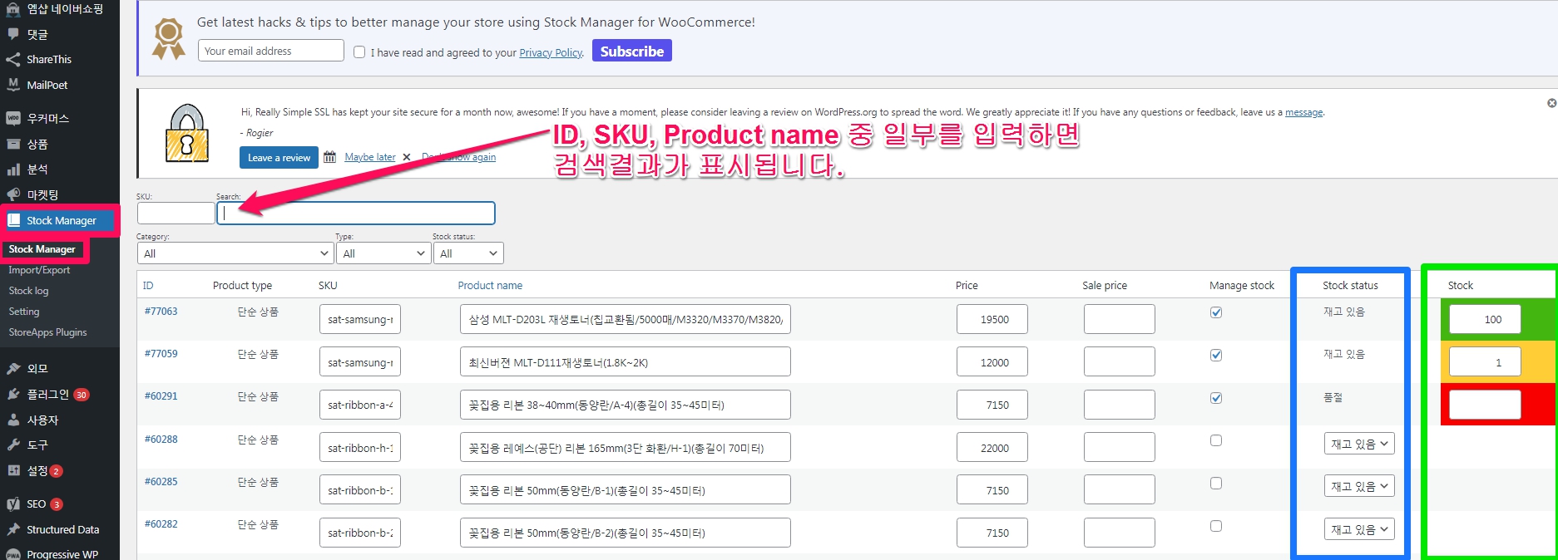Open the comments (댓글) icon in sidebar
Image resolution: width=1558 pixels, height=560 pixels.
click(x=13, y=34)
